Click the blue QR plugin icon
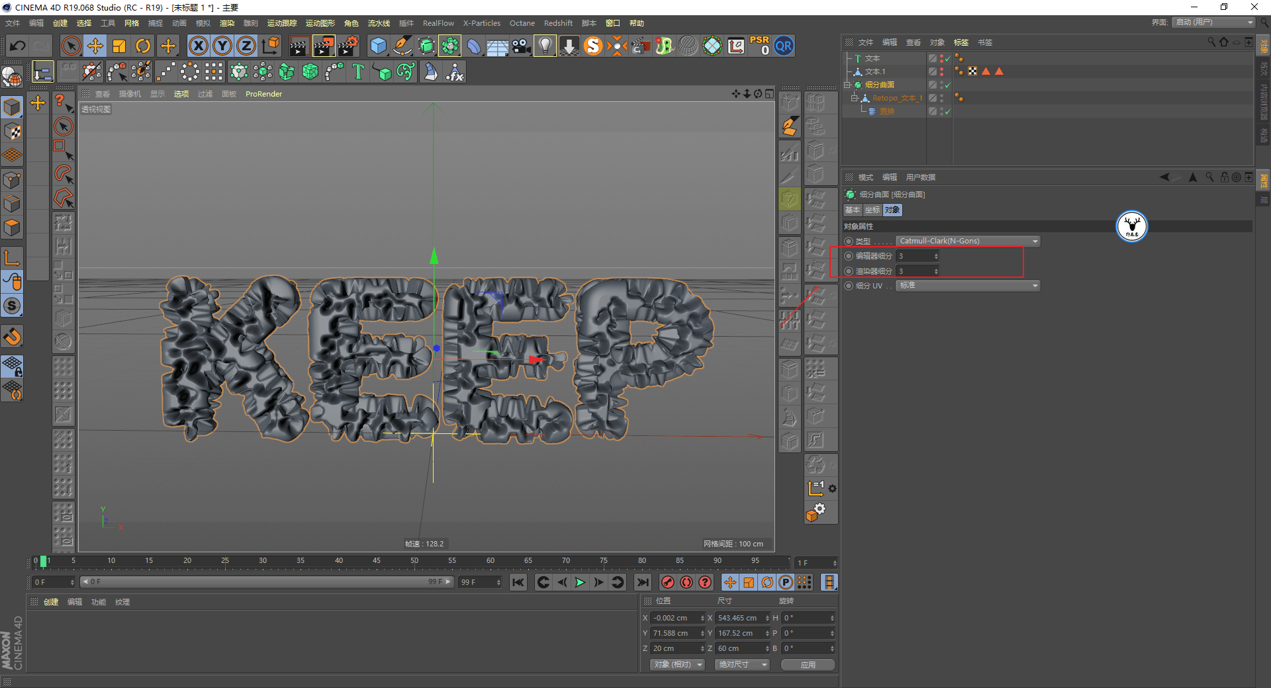 coord(784,46)
